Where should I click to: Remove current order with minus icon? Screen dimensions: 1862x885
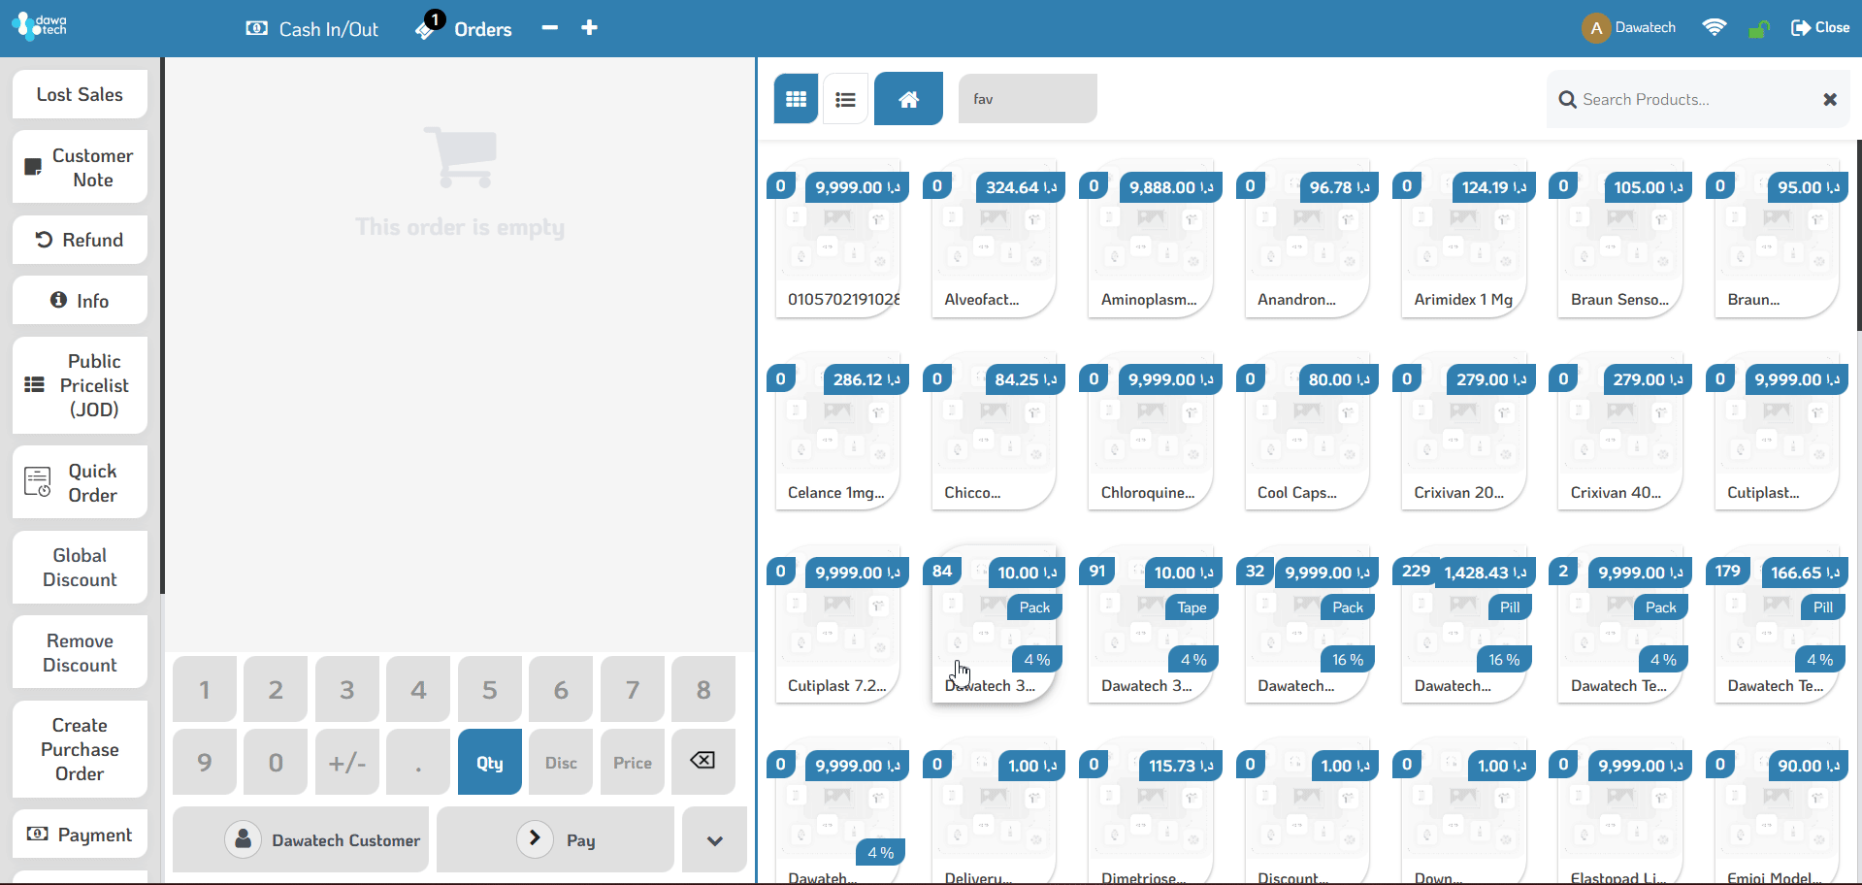point(549,27)
